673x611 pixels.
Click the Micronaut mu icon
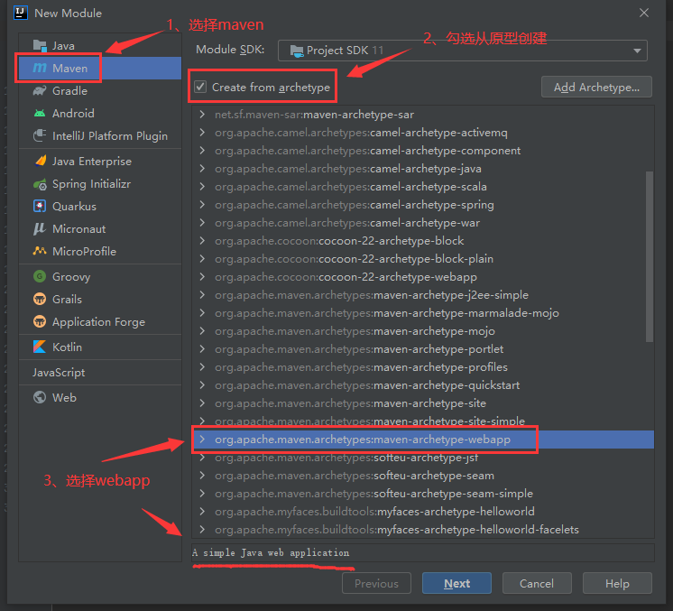40,229
